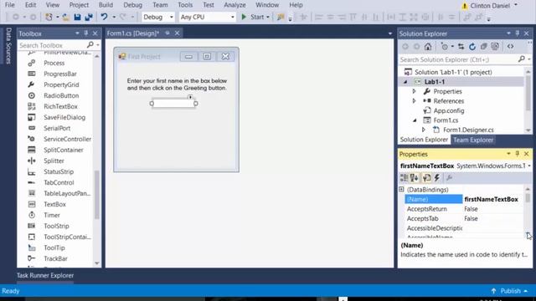The image size is (536, 301).
Task: Click the search magnifier in Solution Explorer
Action: pos(521,59)
